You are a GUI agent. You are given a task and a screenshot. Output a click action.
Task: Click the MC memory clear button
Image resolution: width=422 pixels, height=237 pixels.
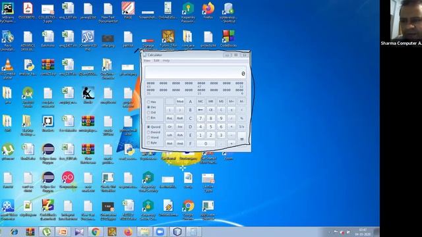[200, 101]
